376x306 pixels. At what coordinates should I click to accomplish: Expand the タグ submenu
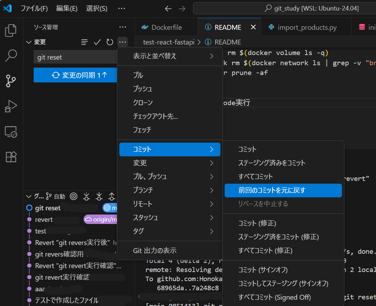tap(170, 231)
